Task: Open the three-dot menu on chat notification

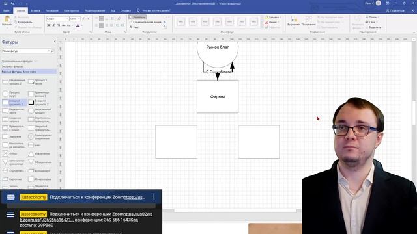Action: 154,197
